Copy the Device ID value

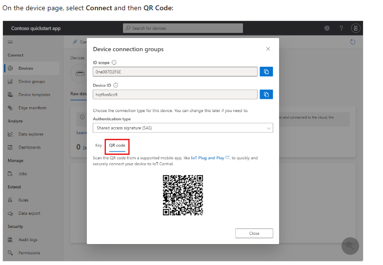[266, 95]
